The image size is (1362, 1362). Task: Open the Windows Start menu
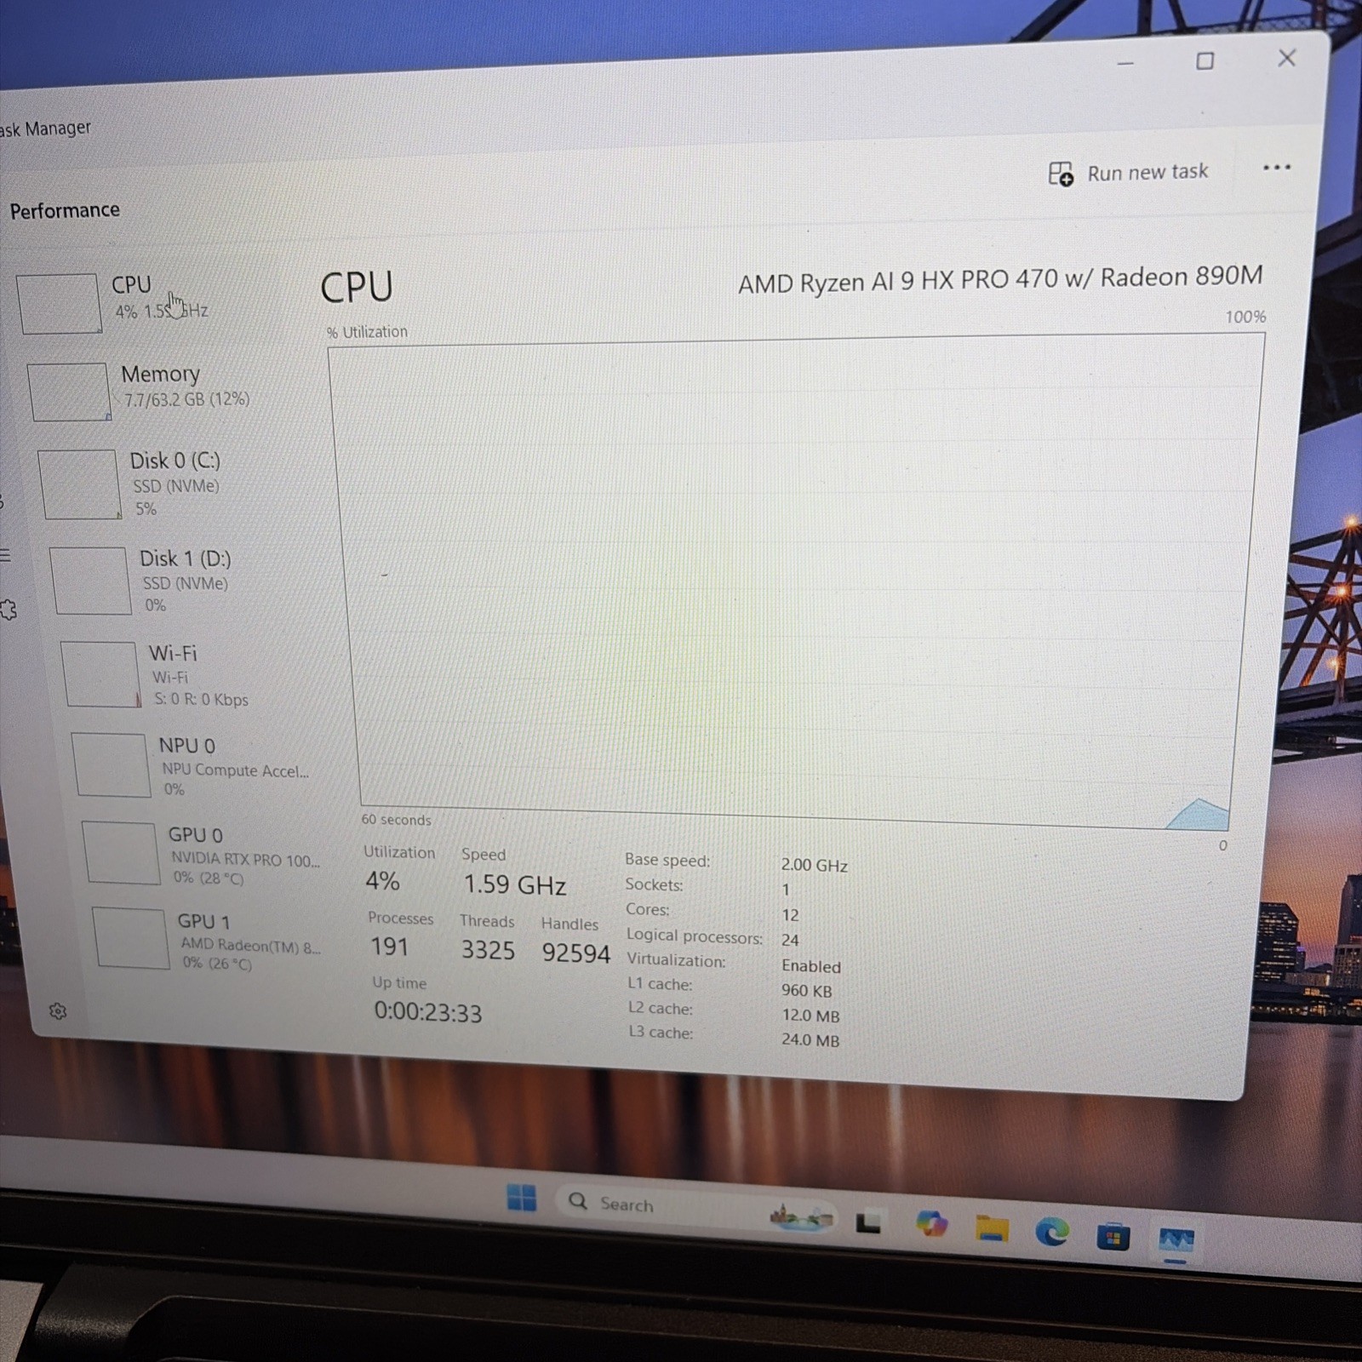pyautogui.click(x=521, y=1198)
